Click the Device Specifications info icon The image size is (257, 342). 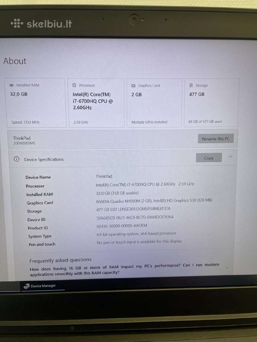(x=17, y=159)
